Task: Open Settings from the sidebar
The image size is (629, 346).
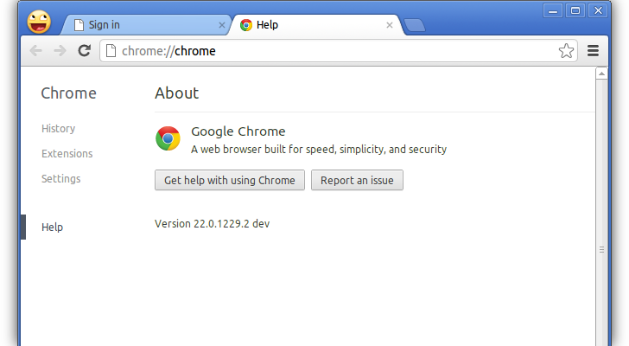Action: (61, 178)
